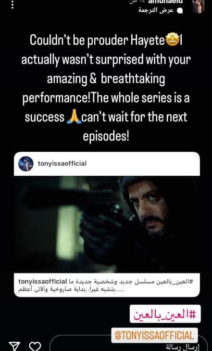Tap the star-struck emoji in the caption
Screen dimensions: 212x351
tap(172, 41)
